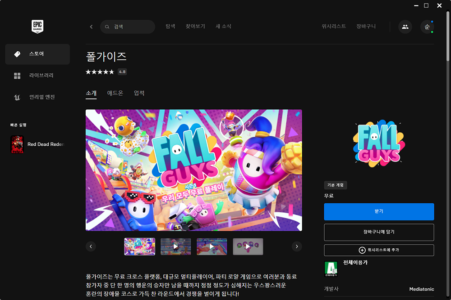The height and width of the screenshot is (300, 451).
Task: Click the five-star rating
Action: point(100,72)
